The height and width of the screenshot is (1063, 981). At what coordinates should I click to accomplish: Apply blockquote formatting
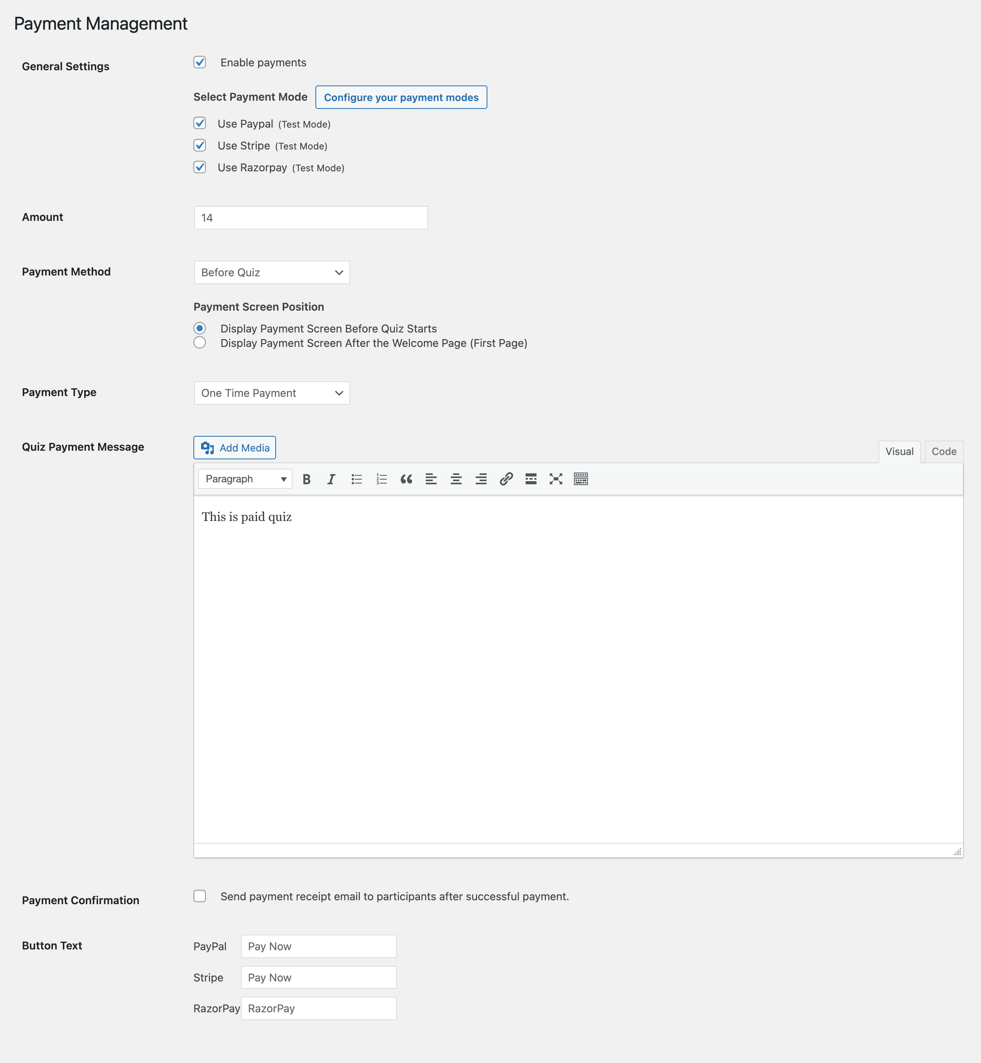(406, 479)
